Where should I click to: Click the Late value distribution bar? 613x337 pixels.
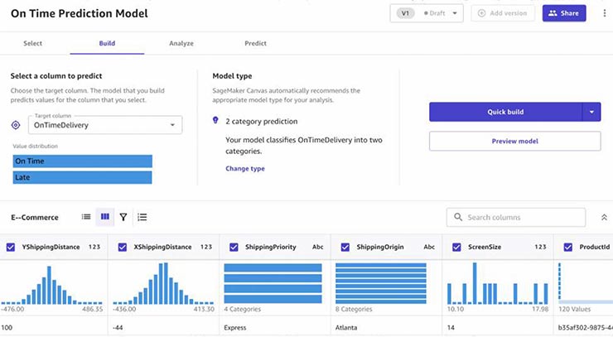tap(82, 177)
